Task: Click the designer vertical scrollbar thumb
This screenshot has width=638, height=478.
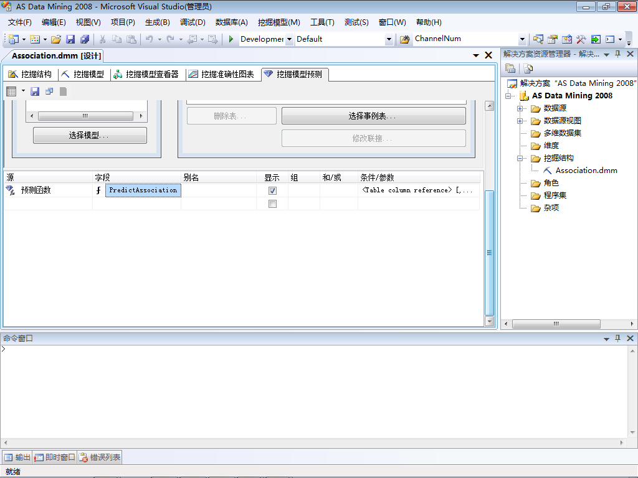Action: tap(490, 253)
